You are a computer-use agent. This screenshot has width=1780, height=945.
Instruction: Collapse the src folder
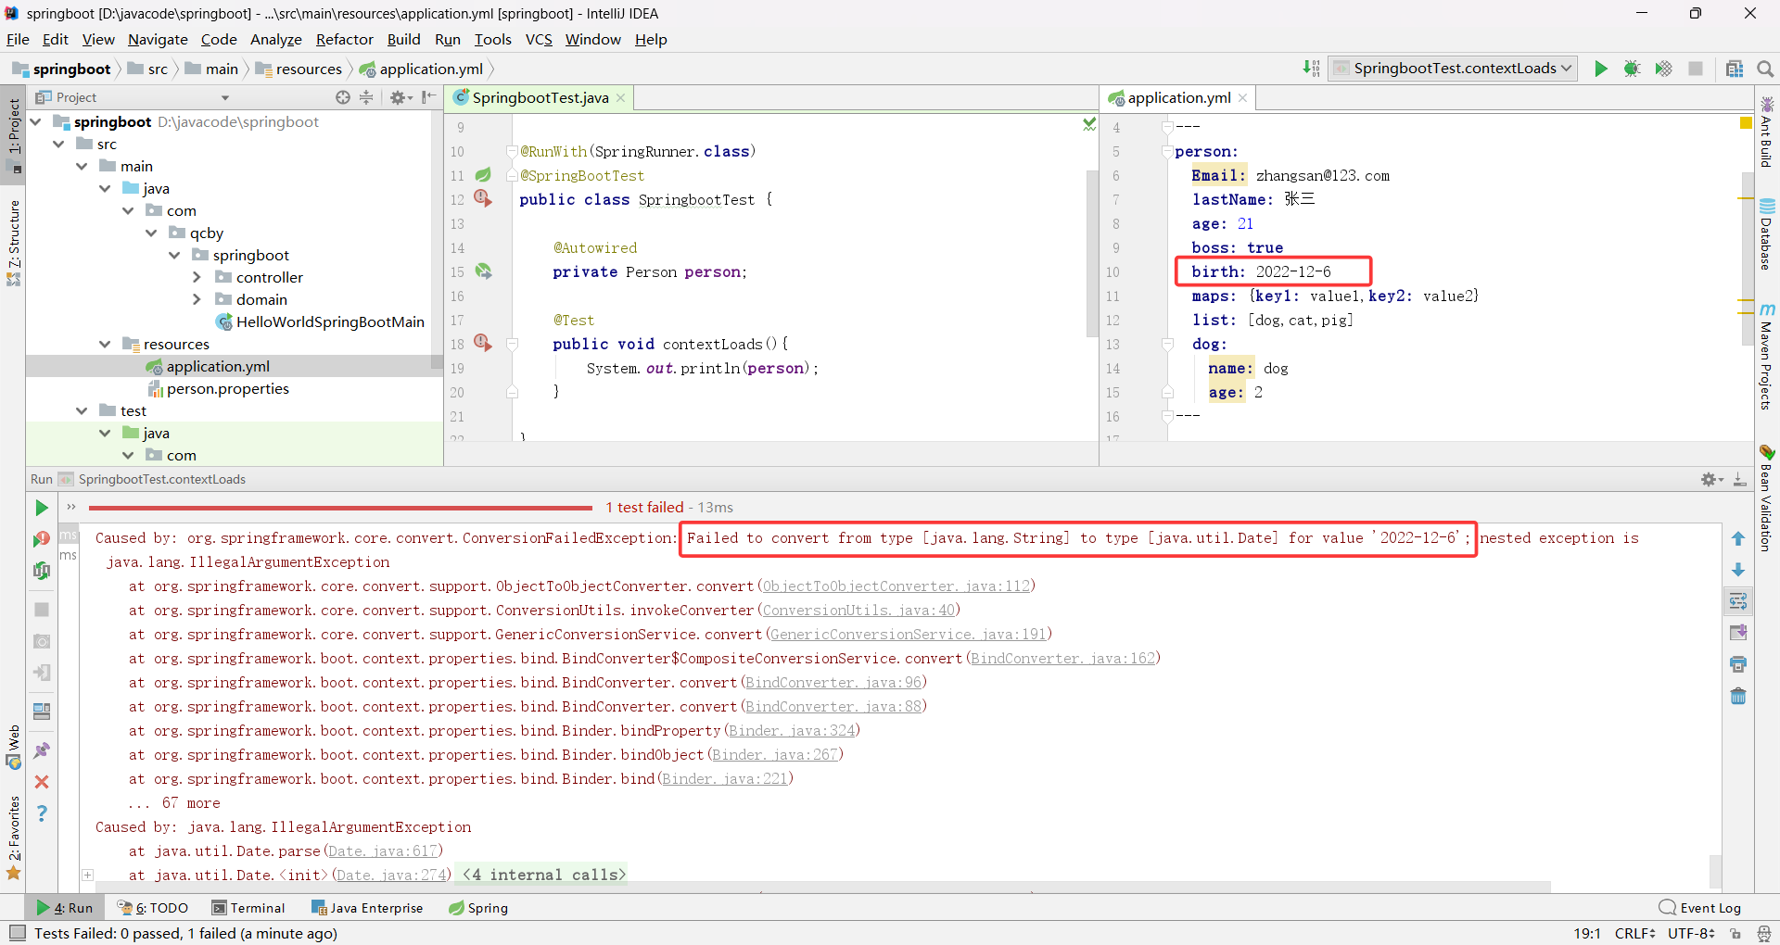pos(59,144)
